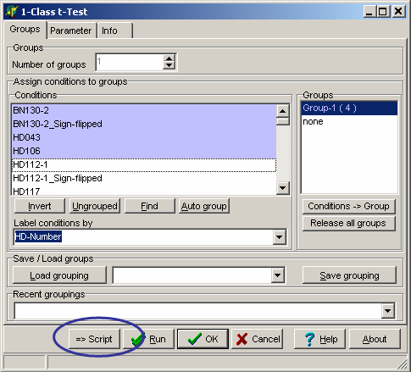This screenshot has height=372, width=411.
Task: Confirm with the OK checkmark button
Action: coord(203,339)
